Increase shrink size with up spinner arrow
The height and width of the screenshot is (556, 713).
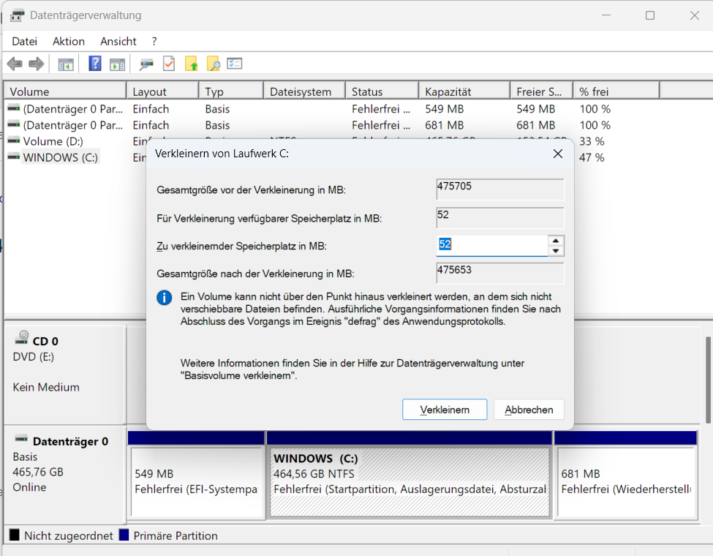coord(556,241)
